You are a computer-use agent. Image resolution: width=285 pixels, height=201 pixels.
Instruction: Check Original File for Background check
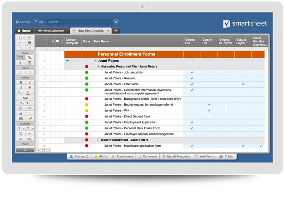click(x=192, y=99)
